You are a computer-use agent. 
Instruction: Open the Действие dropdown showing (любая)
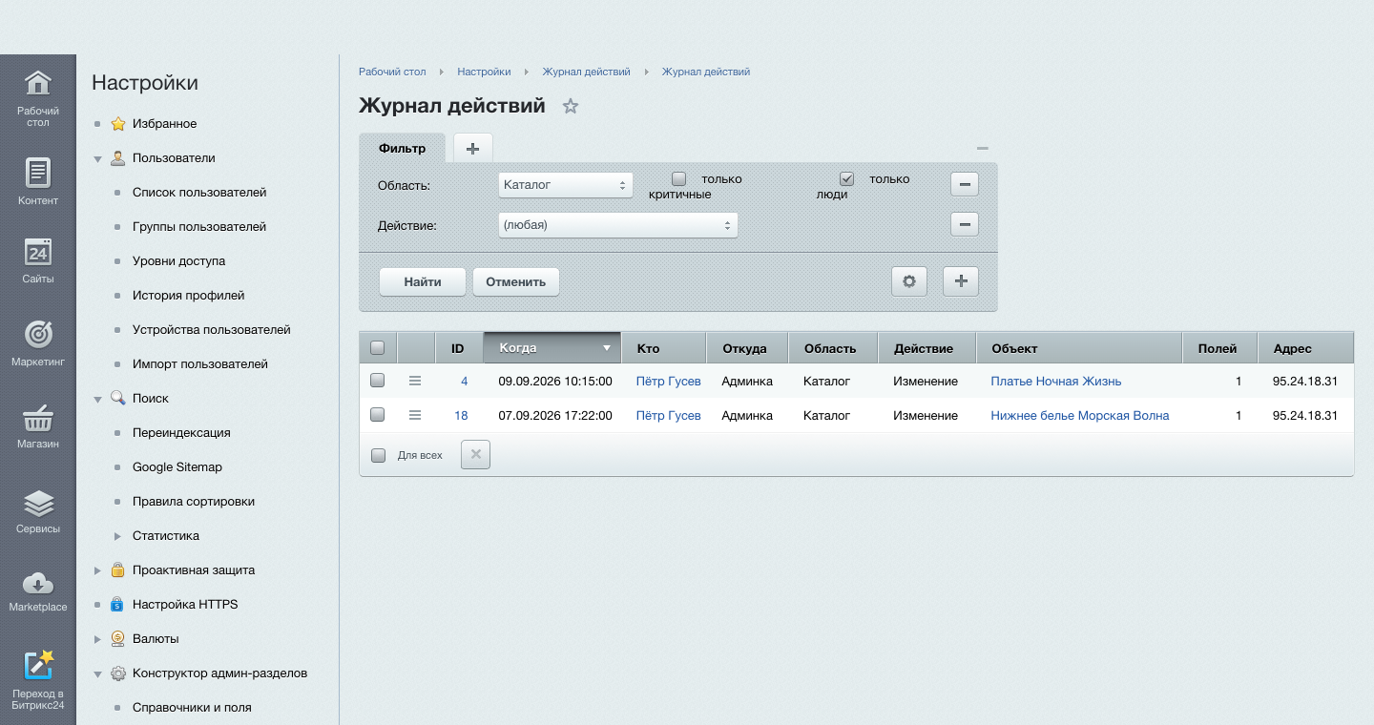(618, 225)
